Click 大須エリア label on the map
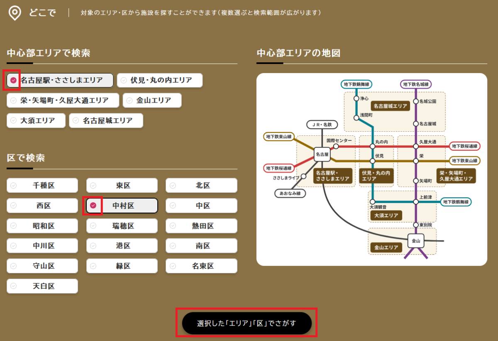498x341 pixels. (386, 216)
